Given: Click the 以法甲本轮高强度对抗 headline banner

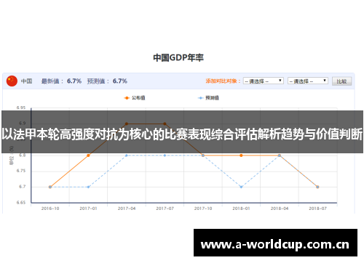Looking at the screenshot, I should pyautogui.click(x=182, y=132).
